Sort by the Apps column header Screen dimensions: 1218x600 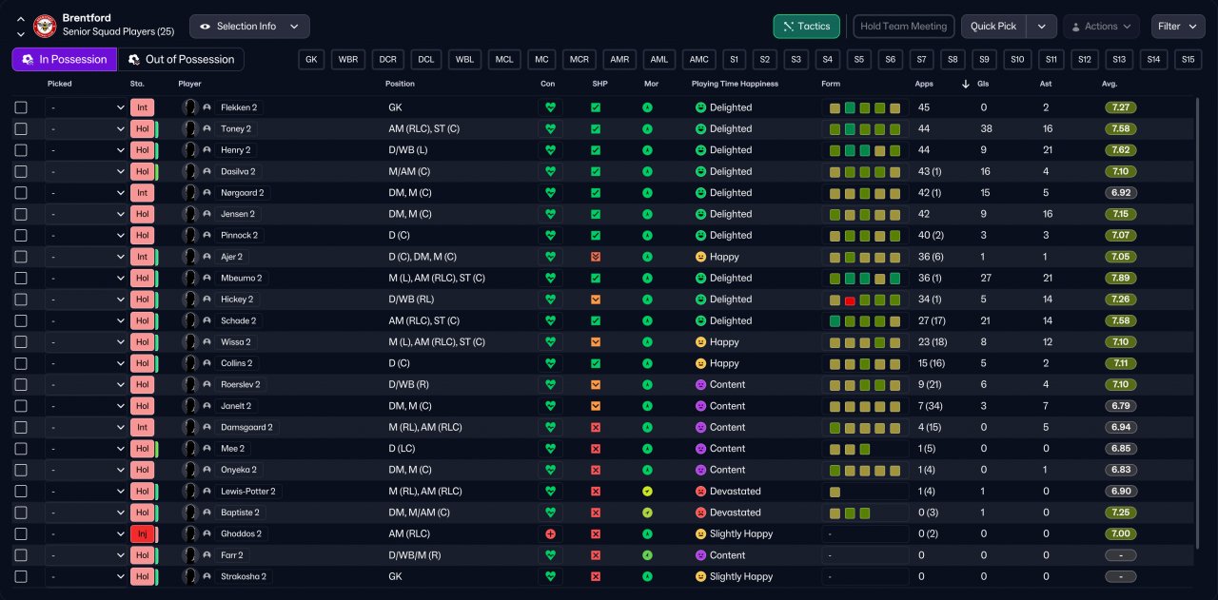[924, 84]
